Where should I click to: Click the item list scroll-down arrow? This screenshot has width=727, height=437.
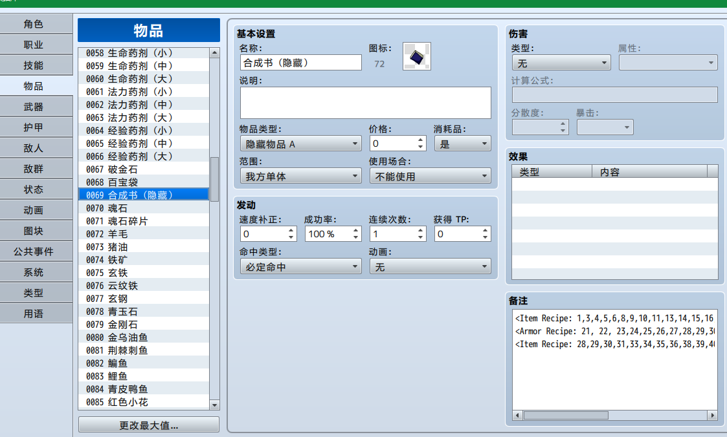pos(214,405)
